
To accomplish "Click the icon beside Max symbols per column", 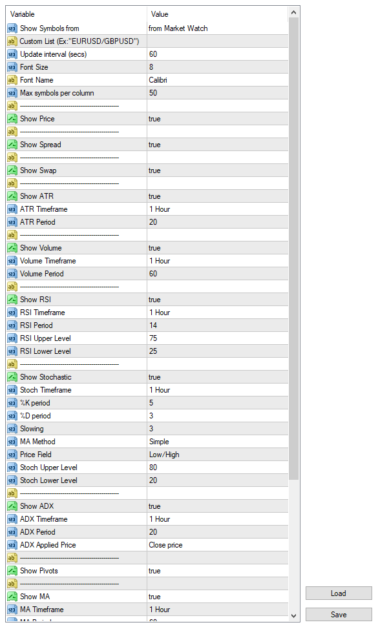I will (x=12, y=93).
